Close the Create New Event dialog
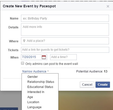This screenshot has width=113, height=110. pos(108,6)
